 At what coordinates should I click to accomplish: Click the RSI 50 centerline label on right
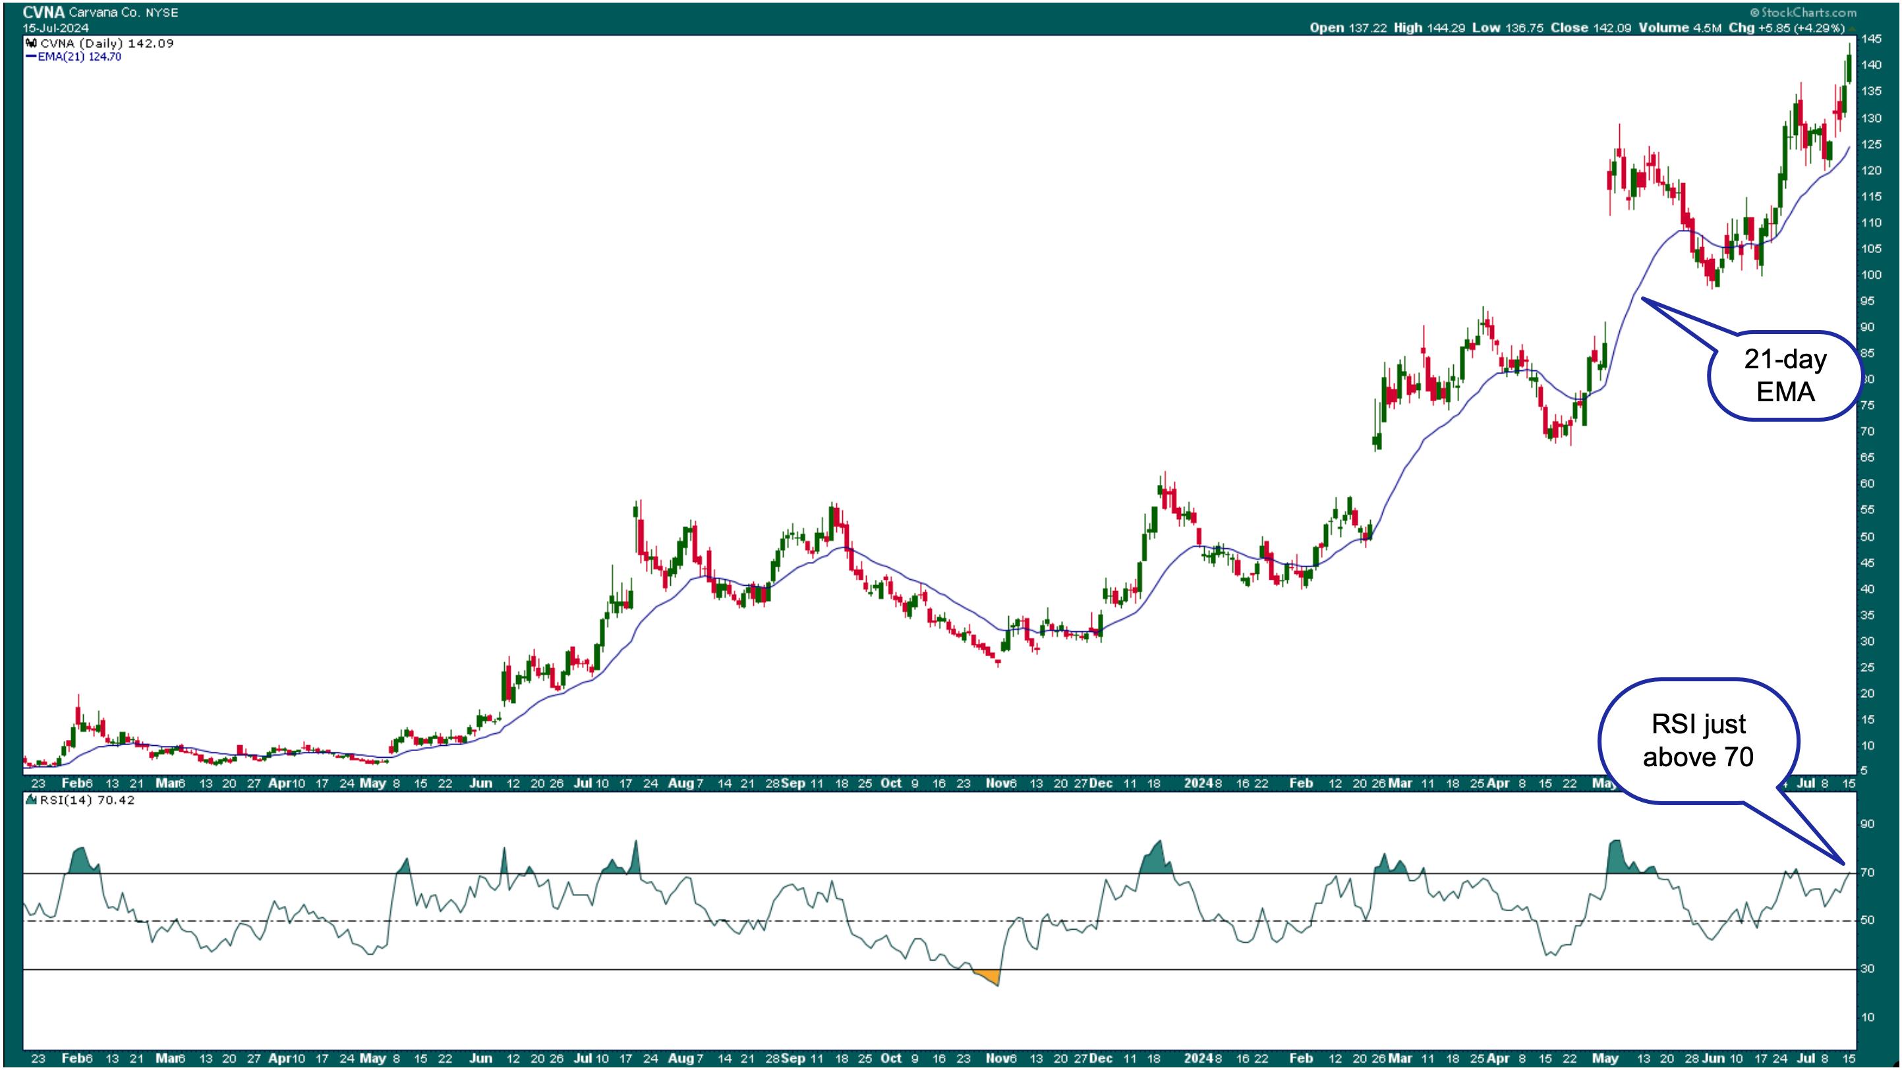[x=1868, y=920]
